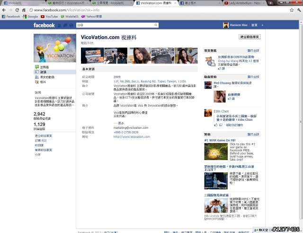The height and width of the screenshot is (233, 303).
Task: Click the share link in sidebar
Action: (37, 155)
